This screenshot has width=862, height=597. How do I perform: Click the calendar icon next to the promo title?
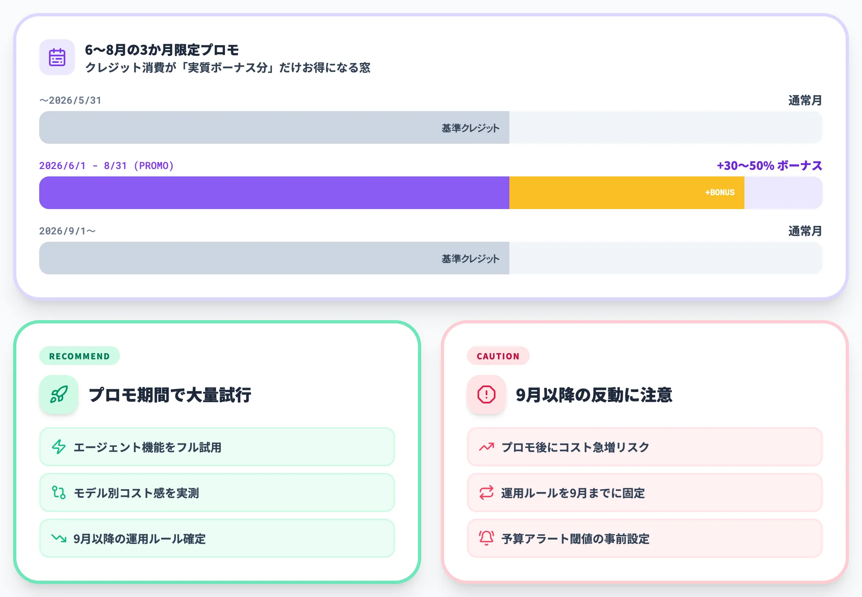tap(57, 58)
